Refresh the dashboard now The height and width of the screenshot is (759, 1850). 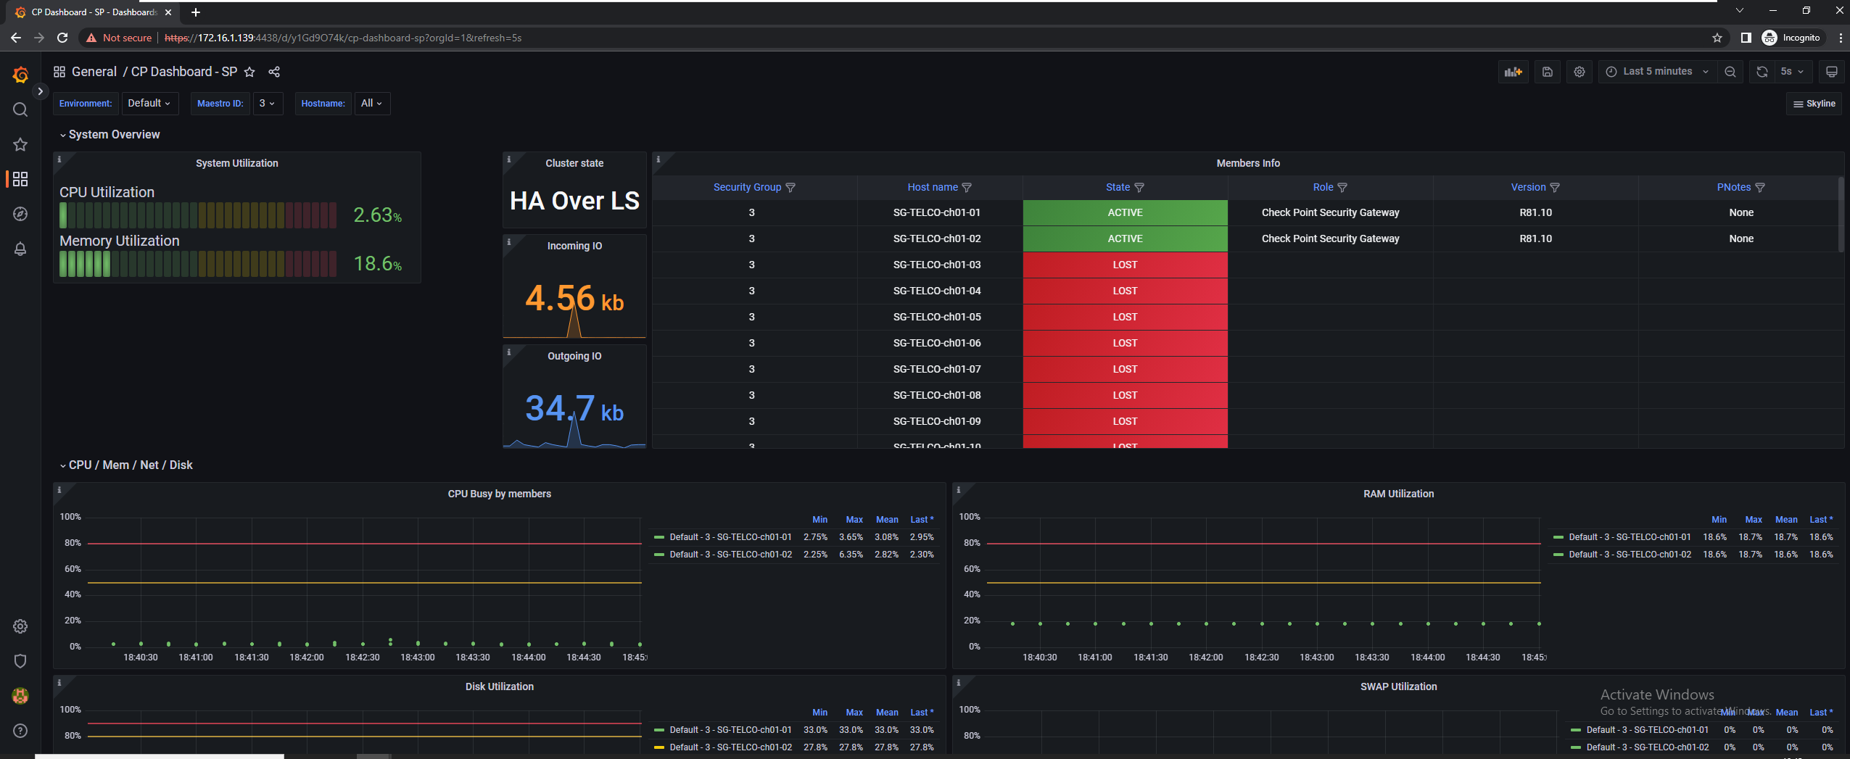point(1762,72)
